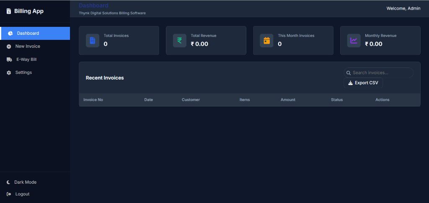Click the Dashboard pie chart icon

pos(10,34)
